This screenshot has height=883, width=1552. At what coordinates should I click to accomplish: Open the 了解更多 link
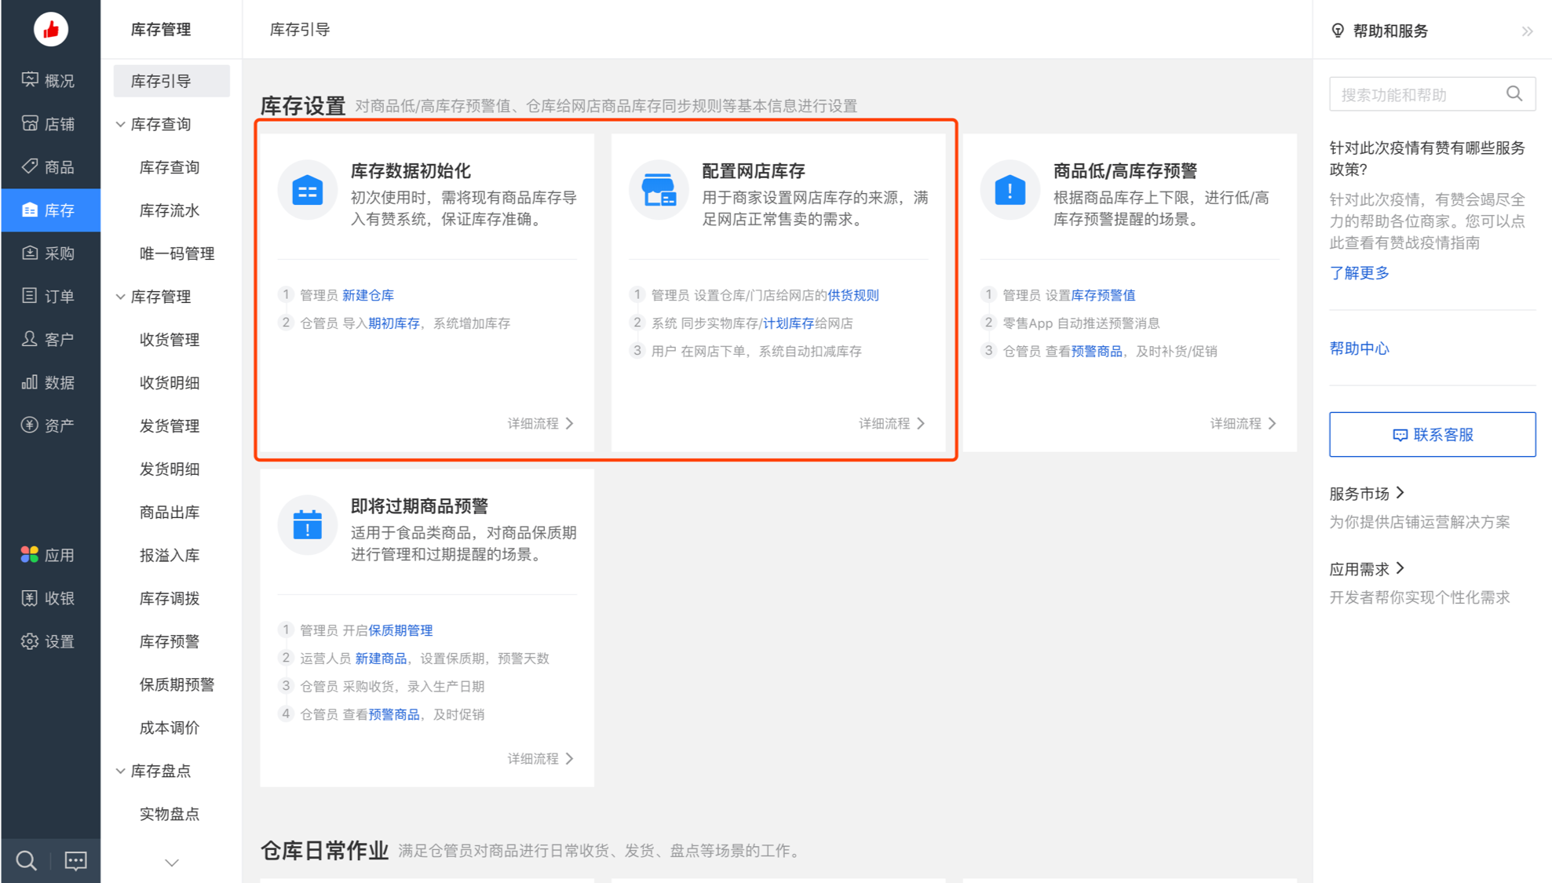pos(1359,272)
